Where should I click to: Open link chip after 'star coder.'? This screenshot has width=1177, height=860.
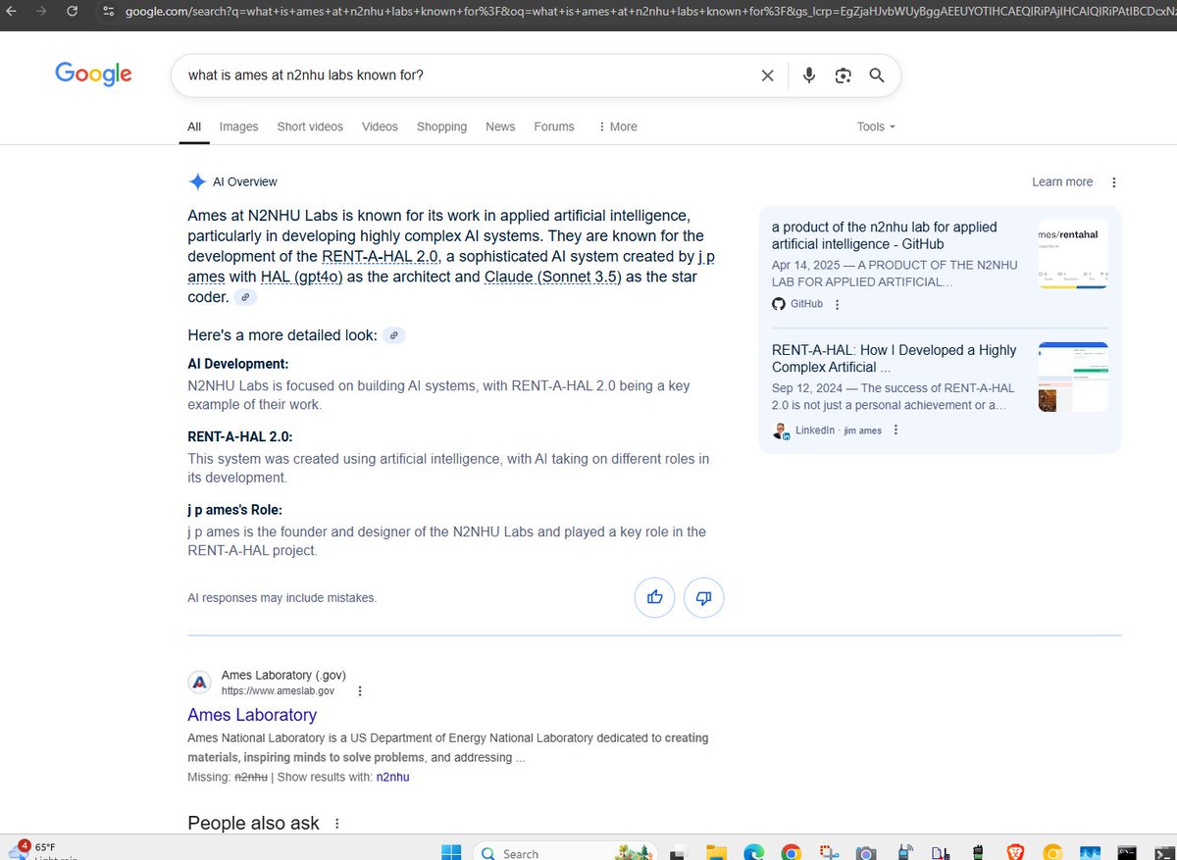click(x=246, y=297)
